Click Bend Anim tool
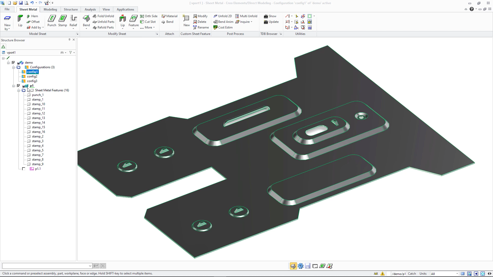 click(223, 22)
